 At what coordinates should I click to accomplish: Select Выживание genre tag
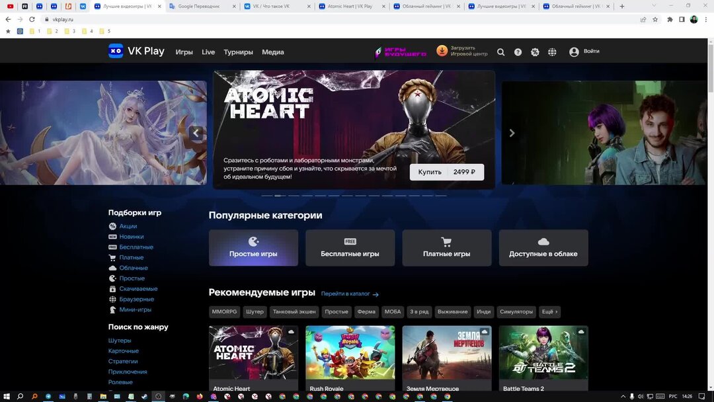point(453,312)
